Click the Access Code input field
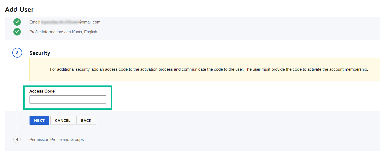Image resolution: width=380 pixels, height=151 pixels. [x=68, y=99]
